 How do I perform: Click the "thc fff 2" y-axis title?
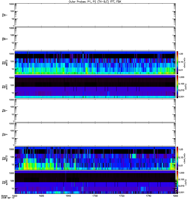(5, 134)
